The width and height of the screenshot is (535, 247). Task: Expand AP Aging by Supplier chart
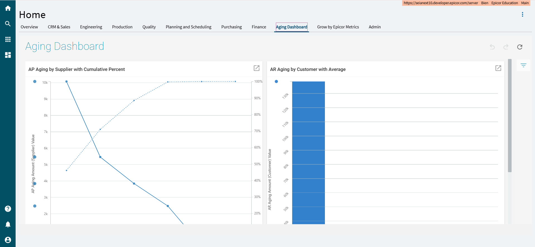[256, 68]
